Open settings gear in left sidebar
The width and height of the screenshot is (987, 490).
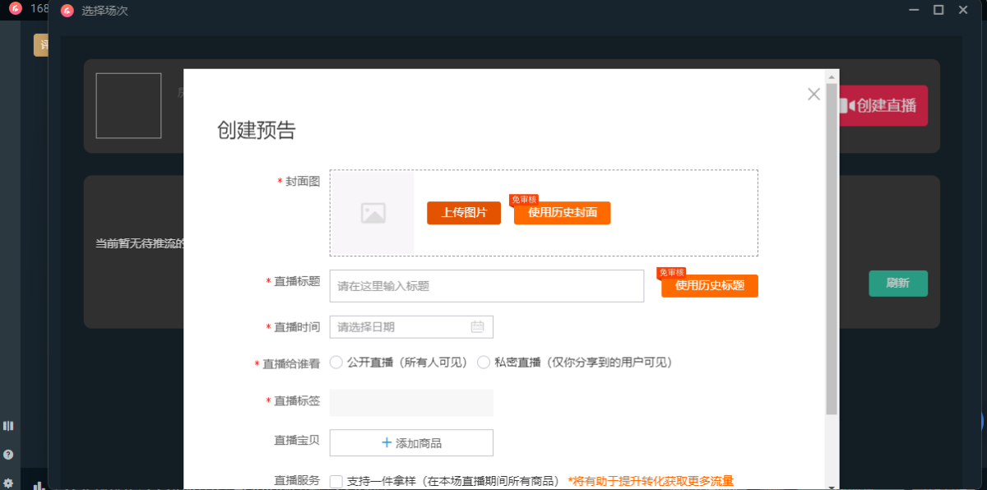coord(8,483)
